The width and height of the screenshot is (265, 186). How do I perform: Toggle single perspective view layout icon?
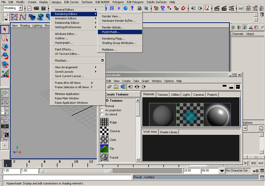(5, 93)
